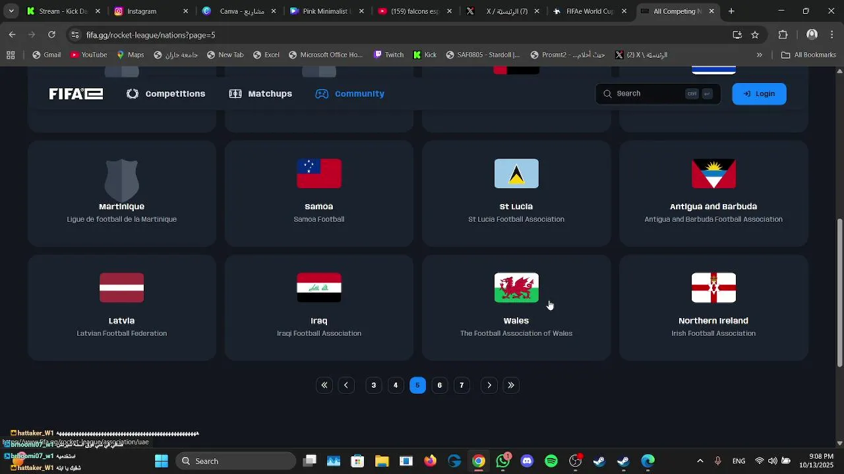Bookmark this page with the star
Screen dimensions: 844x474
pos(755,35)
